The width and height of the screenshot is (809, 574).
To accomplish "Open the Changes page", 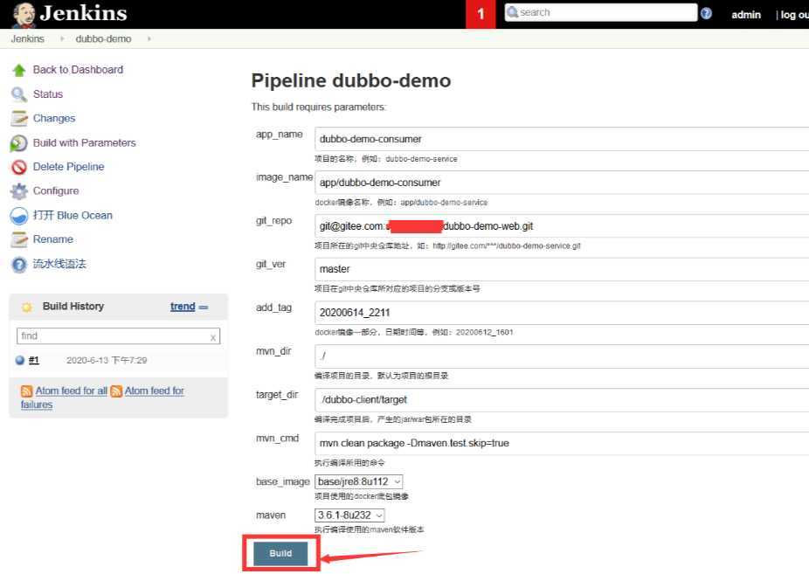I will [x=54, y=118].
